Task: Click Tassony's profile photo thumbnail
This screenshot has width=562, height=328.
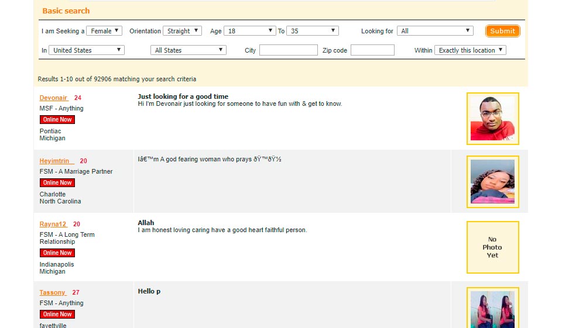Action: point(492,309)
